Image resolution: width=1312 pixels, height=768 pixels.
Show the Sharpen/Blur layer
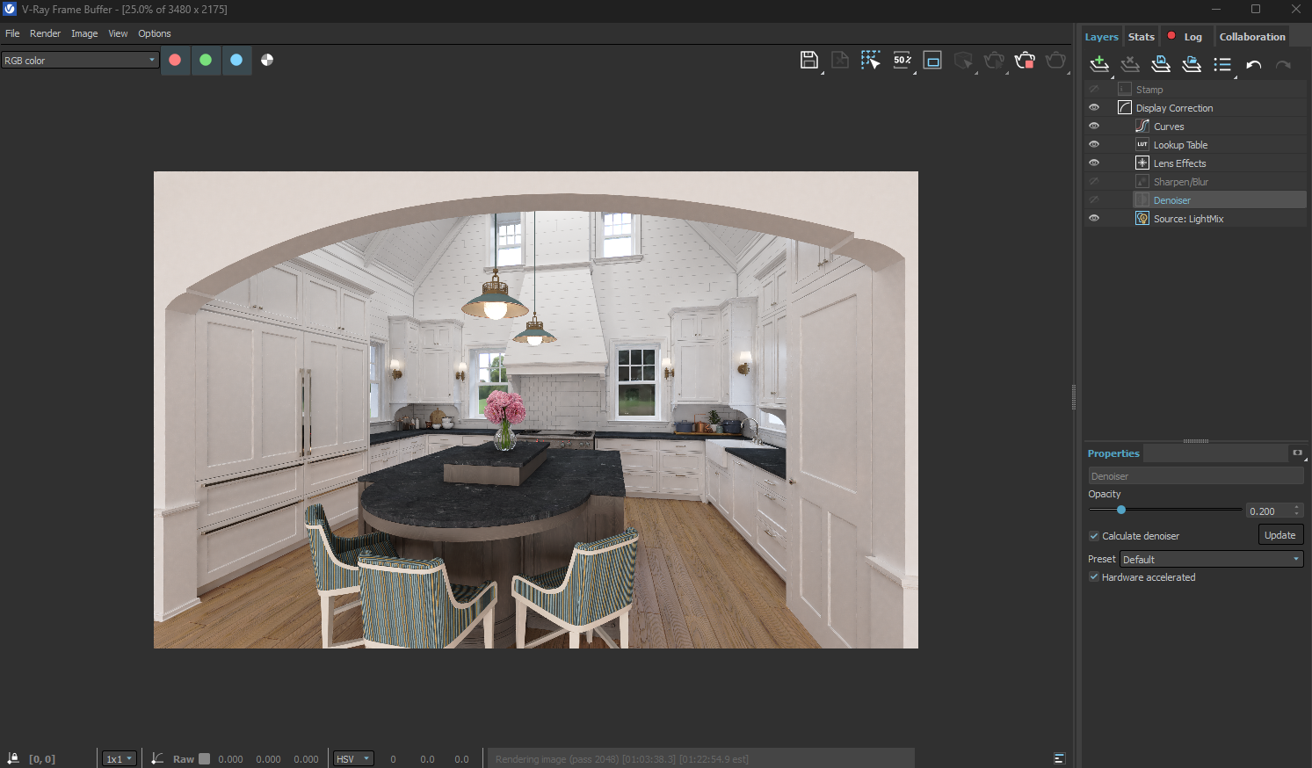[1094, 182]
